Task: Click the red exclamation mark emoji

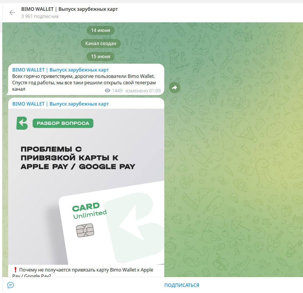Action: coord(15,270)
